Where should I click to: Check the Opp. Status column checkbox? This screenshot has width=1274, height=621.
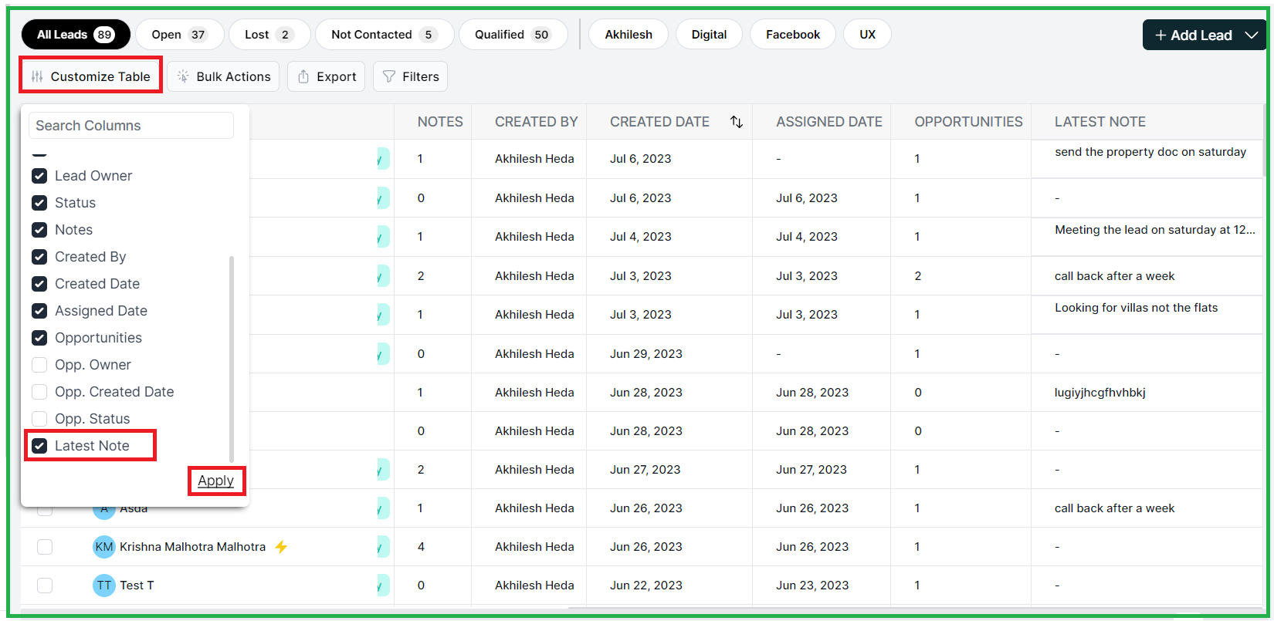(x=39, y=419)
